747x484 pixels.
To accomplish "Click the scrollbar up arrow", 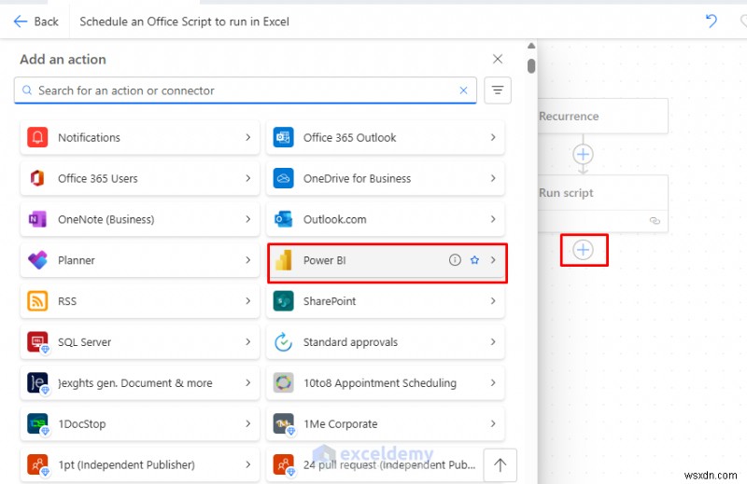I will point(531,46).
